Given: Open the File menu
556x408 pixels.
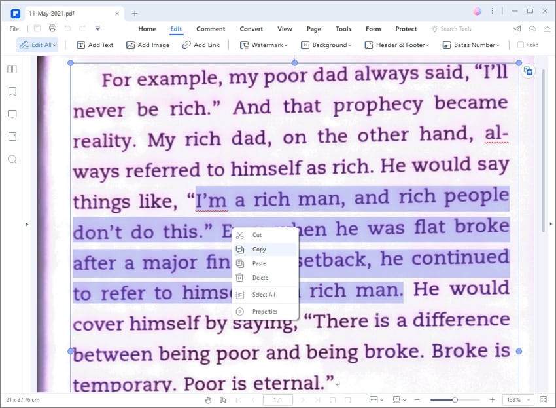Looking at the screenshot, I should click(14, 29).
